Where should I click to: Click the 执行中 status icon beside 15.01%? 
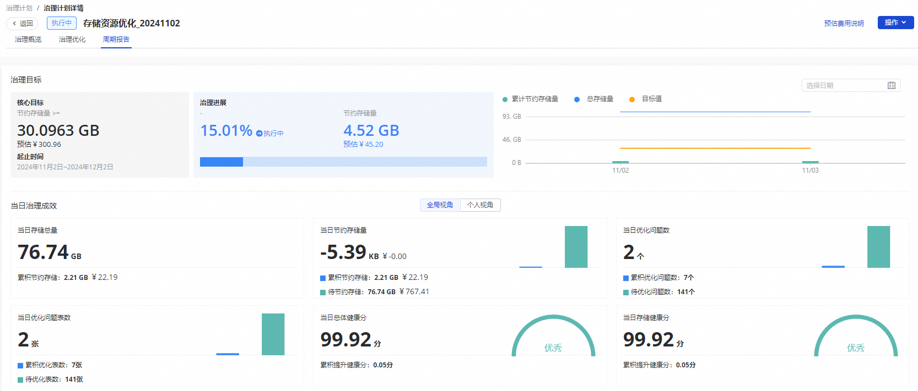click(260, 134)
